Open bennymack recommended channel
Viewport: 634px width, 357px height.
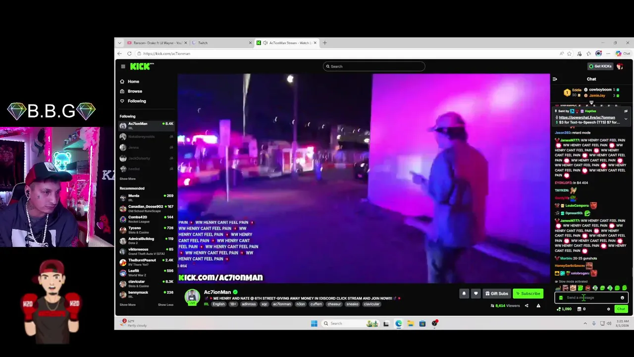tap(147, 294)
